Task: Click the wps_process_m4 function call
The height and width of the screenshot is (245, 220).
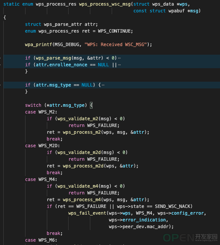Action: [x=82, y=200]
